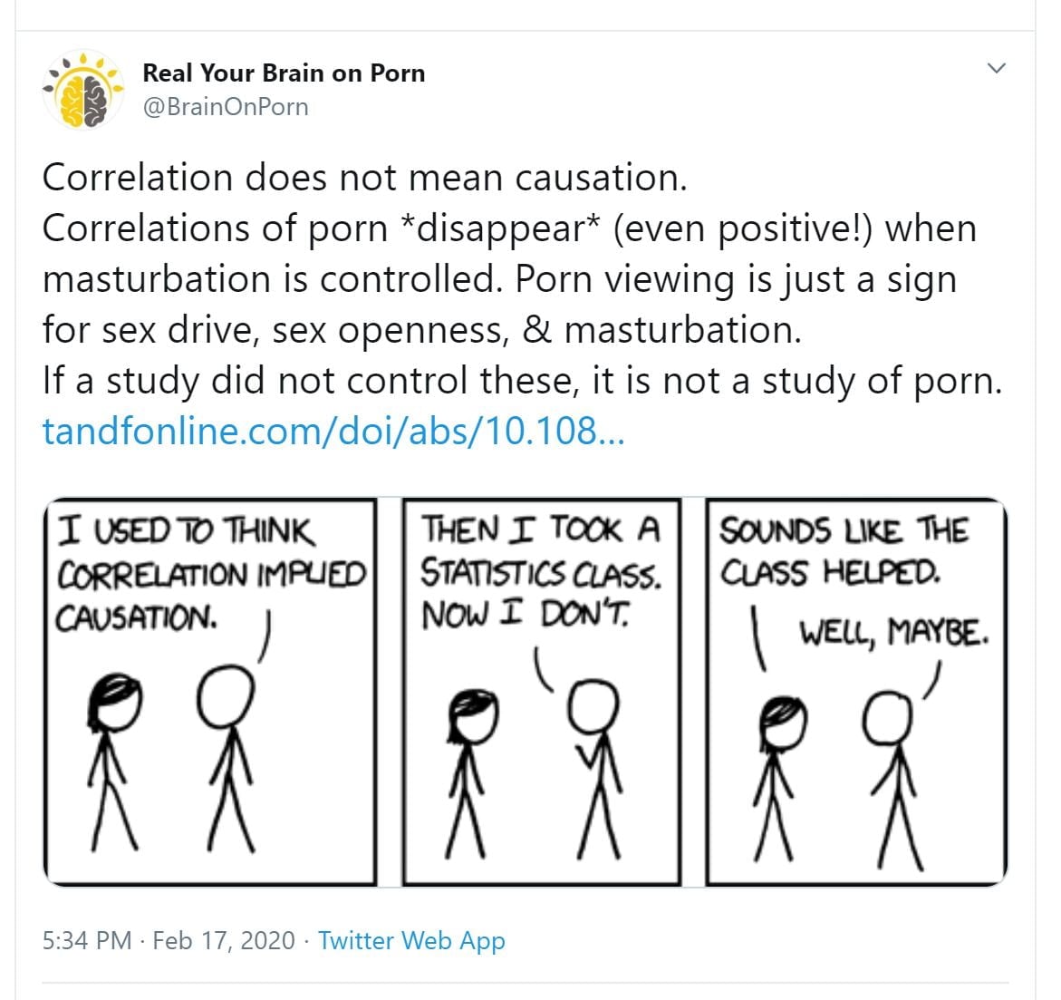Click the @BrainOnPorn handle

(x=226, y=107)
